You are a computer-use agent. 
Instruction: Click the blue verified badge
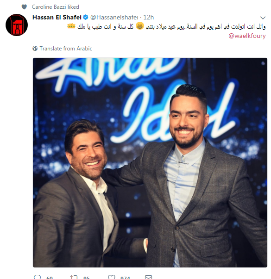tap(86, 17)
